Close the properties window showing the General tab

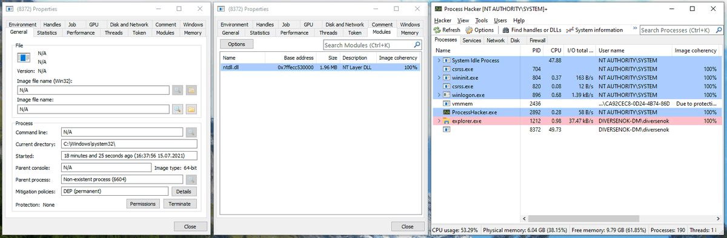190,226
